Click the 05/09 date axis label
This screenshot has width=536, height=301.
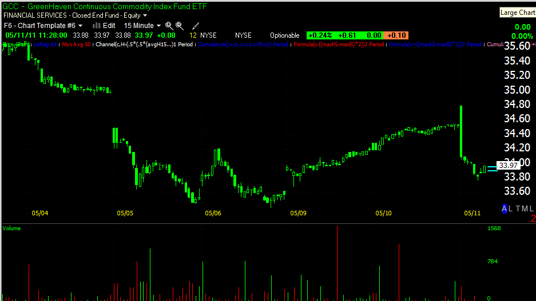[x=299, y=213]
